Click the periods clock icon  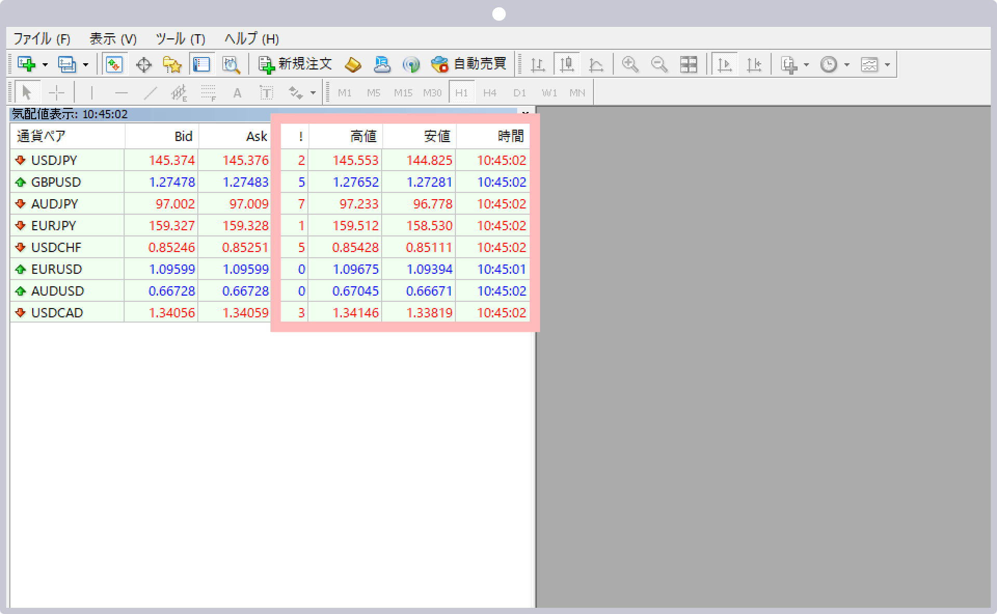(829, 64)
